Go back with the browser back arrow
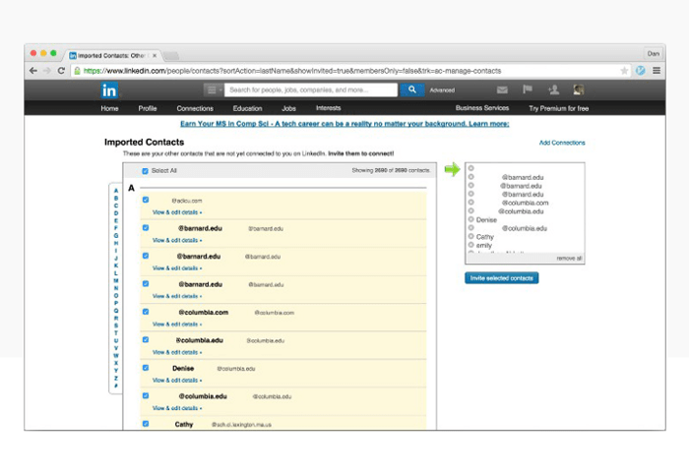 click(x=33, y=71)
